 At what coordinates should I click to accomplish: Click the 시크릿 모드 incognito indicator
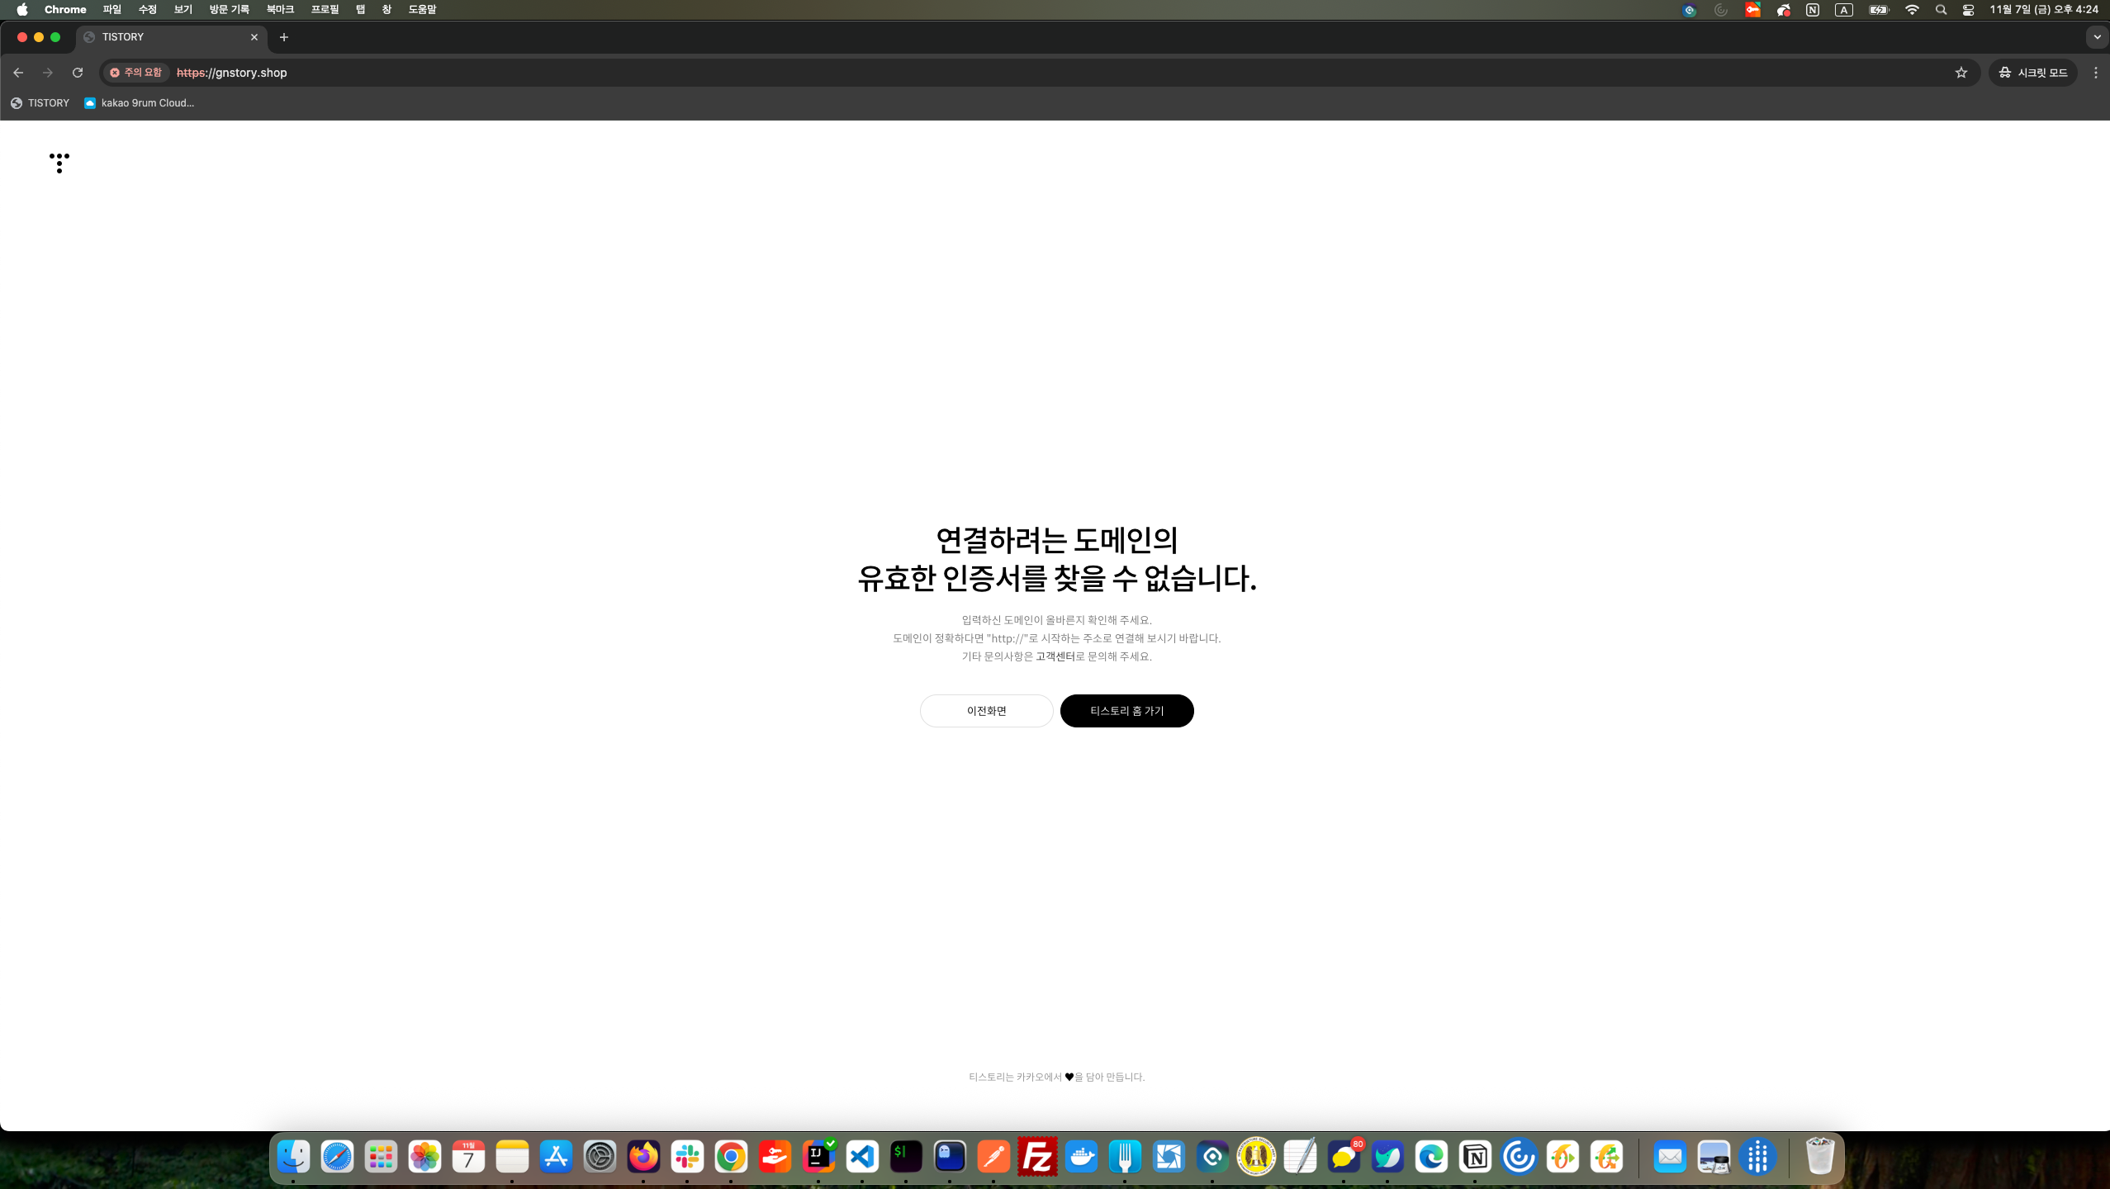[2033, 73]
